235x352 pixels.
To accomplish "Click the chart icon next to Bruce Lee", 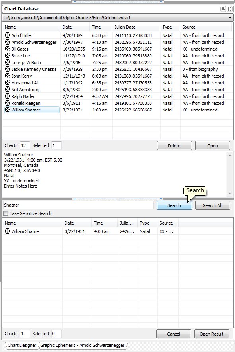I will click(x=8, y=55).
